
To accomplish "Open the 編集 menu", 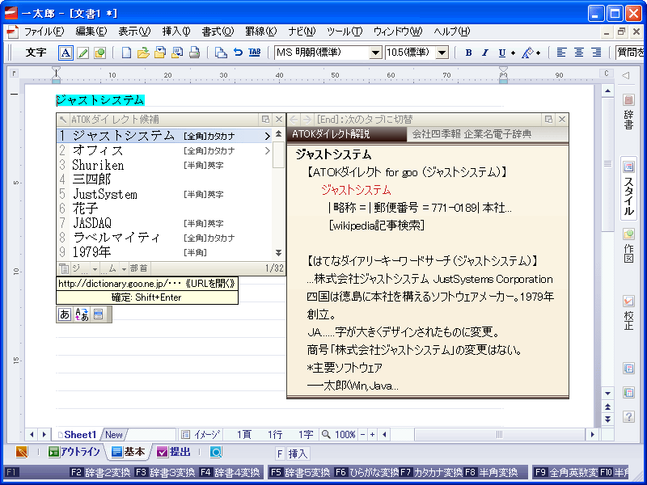I will tap(91, 32).
